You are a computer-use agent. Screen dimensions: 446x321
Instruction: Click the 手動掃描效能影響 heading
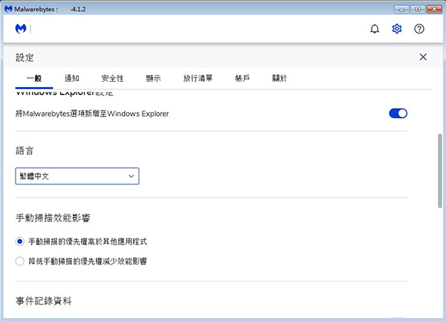tap(53, 218)
